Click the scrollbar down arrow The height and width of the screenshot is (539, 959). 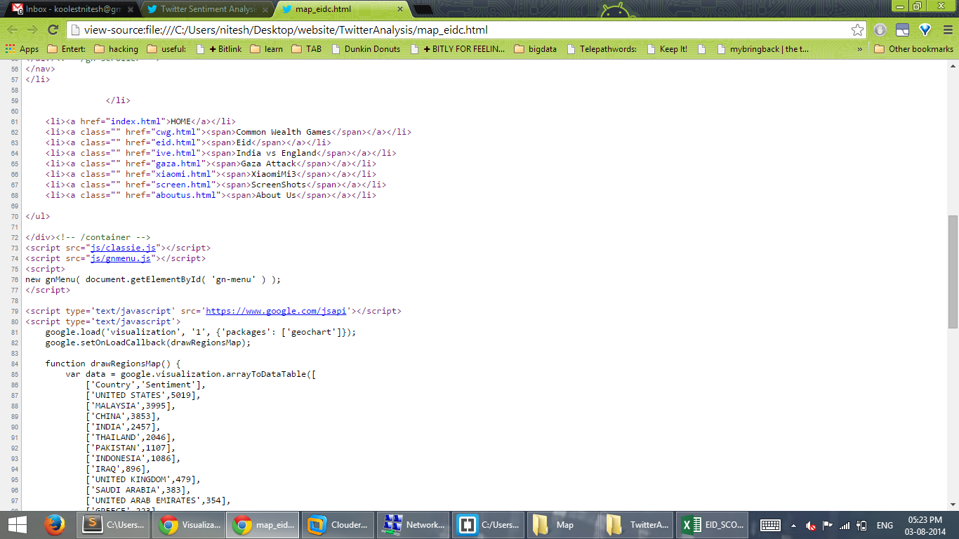click(x=953, y=504)
